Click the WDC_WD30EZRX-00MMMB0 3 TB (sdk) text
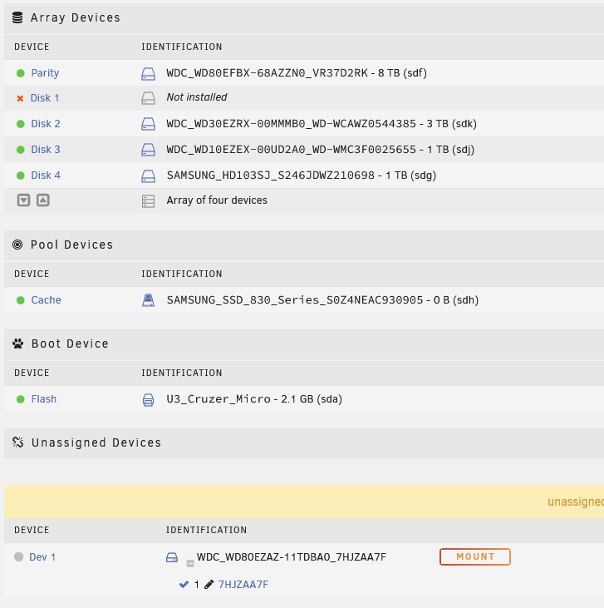The image size is (604, 608). pyautogui.click(x=322, y=124)
